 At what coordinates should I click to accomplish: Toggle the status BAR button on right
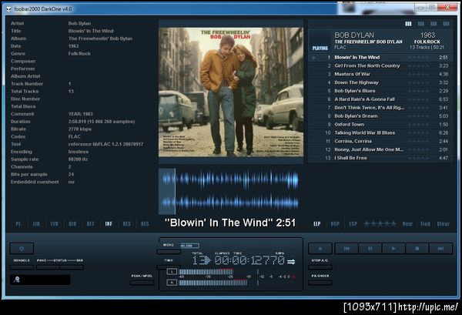pos(72,267)
